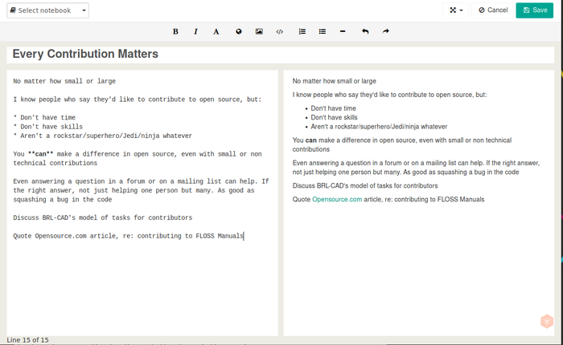Open the Select notebook dropdown
The image size is (563, 345).
47,10
